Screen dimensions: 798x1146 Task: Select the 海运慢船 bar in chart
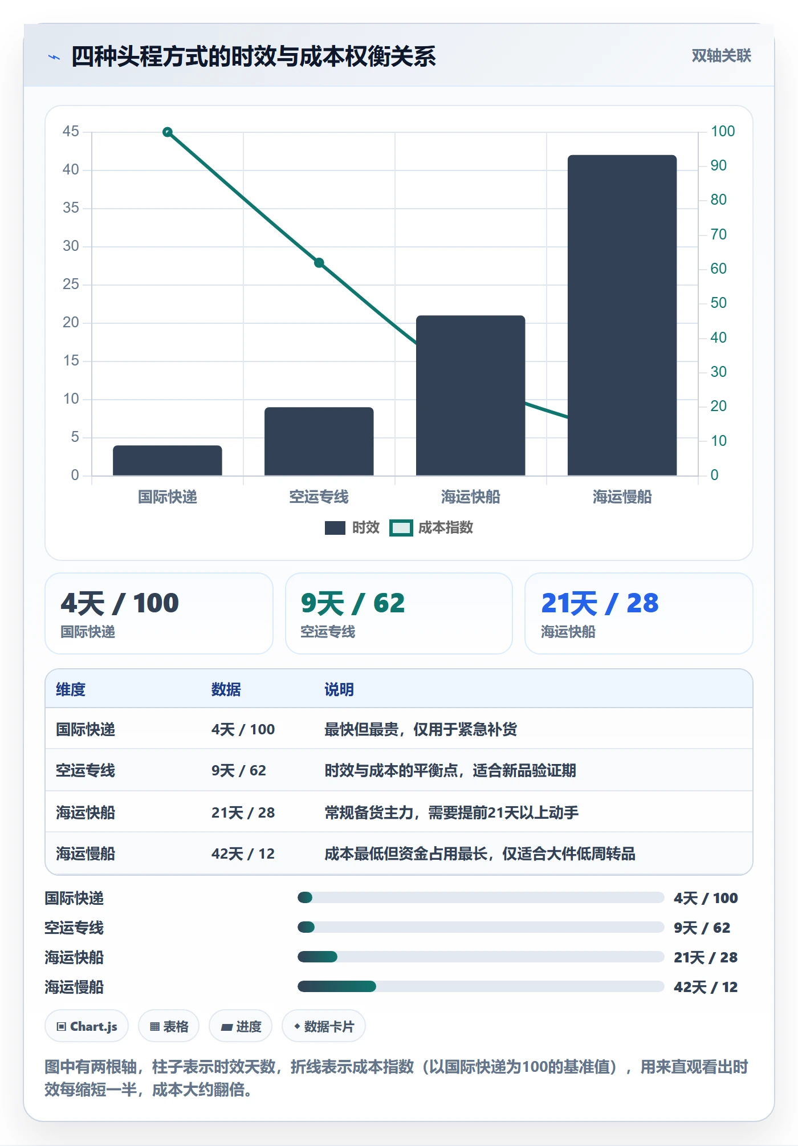point(622,315)
